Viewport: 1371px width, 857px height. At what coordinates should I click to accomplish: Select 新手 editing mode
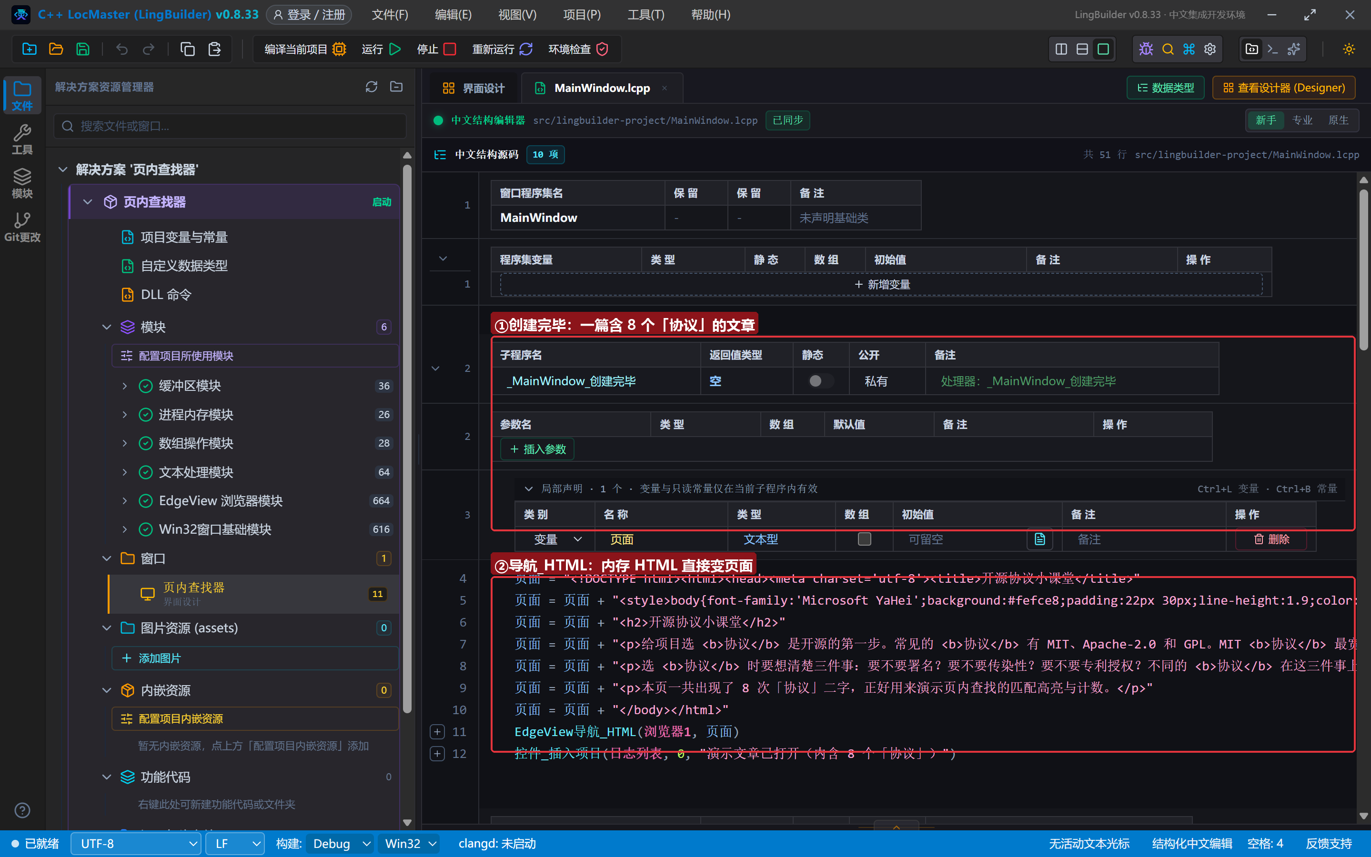click(x=1266, y=120)
